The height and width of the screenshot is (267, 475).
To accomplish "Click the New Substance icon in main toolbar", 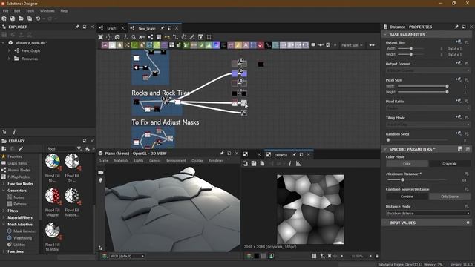I will click(4, 19).
